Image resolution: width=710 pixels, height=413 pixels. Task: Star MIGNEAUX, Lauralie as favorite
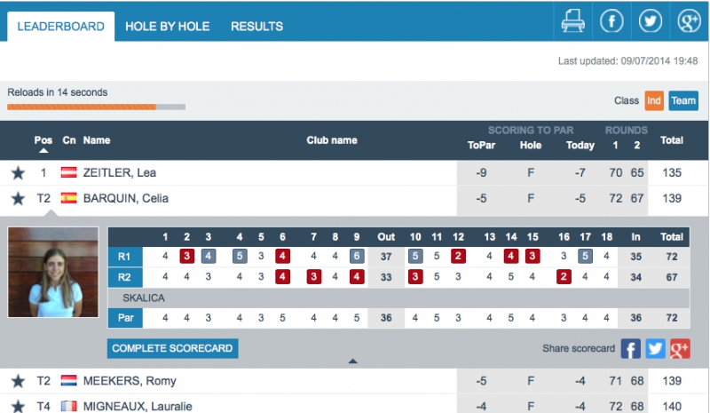[18, 406]
